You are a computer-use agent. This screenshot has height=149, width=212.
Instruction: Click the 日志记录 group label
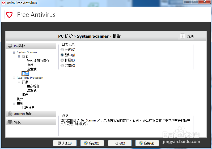(x=68, y=44)
